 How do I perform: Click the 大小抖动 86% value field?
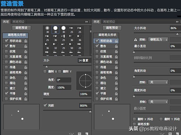coord(175,28)
